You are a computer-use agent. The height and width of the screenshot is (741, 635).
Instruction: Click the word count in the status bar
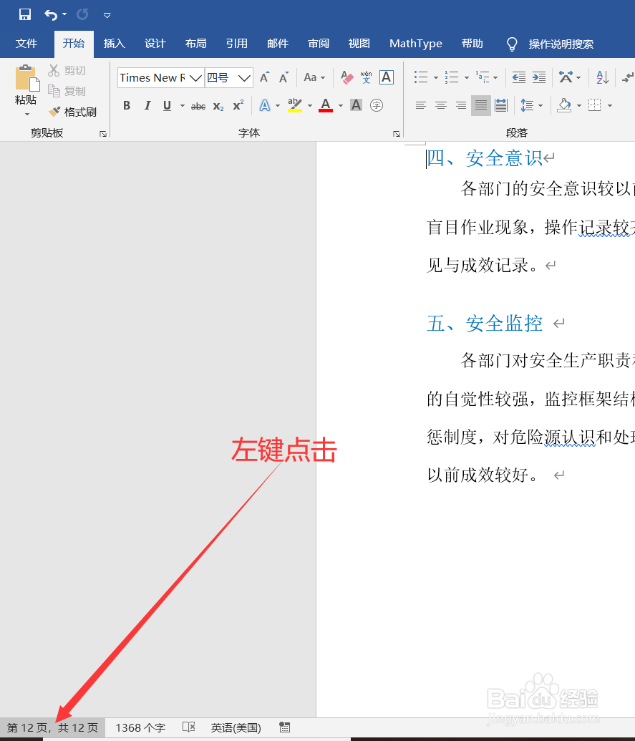click(x=139, y=727)
